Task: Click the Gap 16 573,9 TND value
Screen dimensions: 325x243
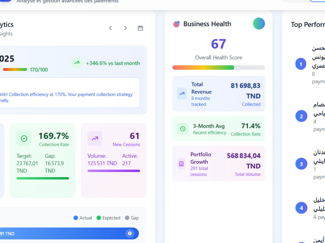Action: (54, 167)
